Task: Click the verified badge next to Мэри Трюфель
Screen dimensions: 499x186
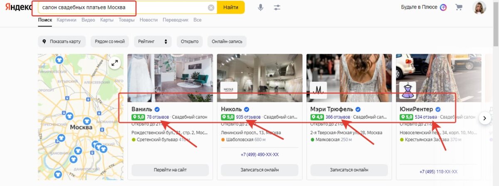Action: pyautogui.click(x=357, y=109)
